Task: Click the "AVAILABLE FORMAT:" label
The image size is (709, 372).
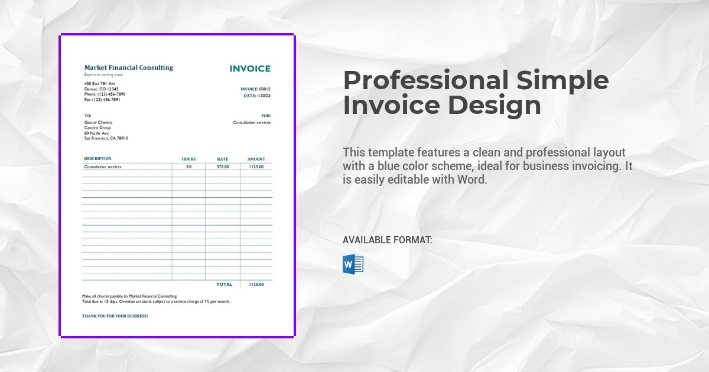Action: (388, 240)
